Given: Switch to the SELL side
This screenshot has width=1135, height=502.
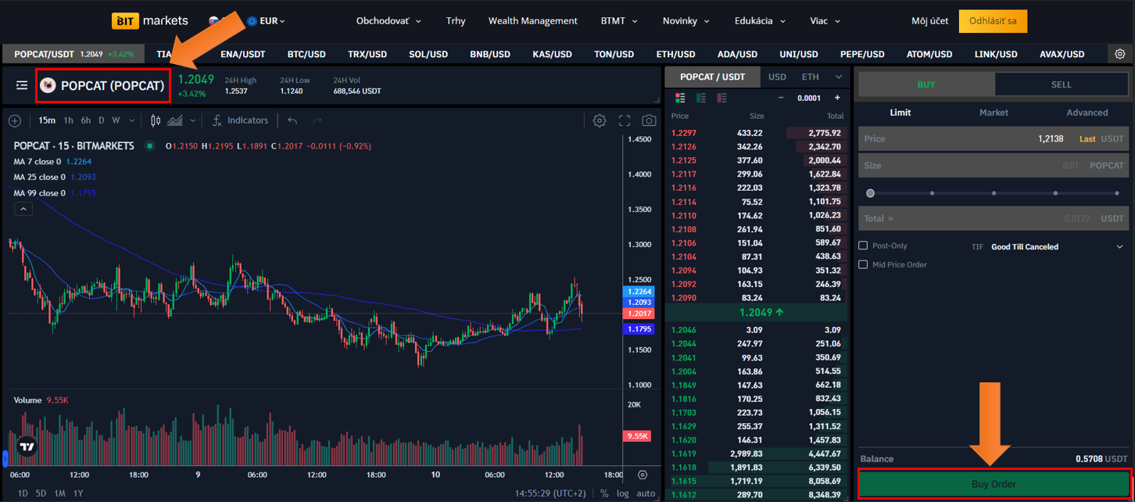Looking at the screenshot, I should pos(1061,84).
